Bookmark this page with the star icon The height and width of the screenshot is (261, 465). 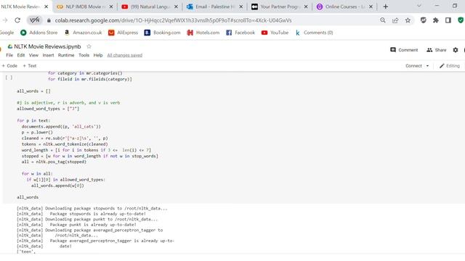coord(408,20)
